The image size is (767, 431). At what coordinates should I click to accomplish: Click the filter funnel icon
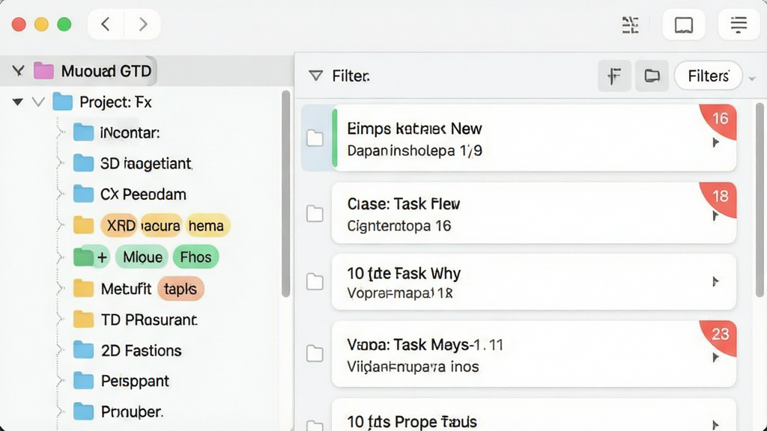315,76
